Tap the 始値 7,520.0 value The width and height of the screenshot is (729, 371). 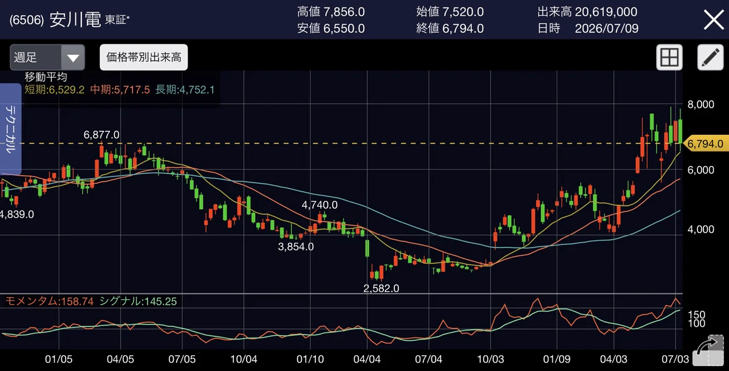[x=450, y=12]
